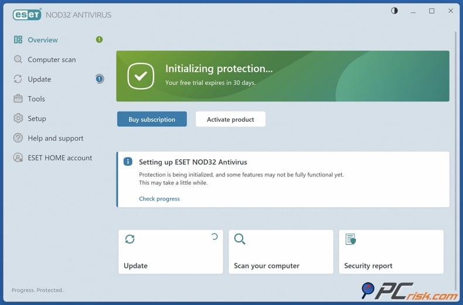Image resolution: width=463 pixels, height=305 pixels.
Task: Follow the Check progress link
Action: pyautogui.click(x=159, y=199)
